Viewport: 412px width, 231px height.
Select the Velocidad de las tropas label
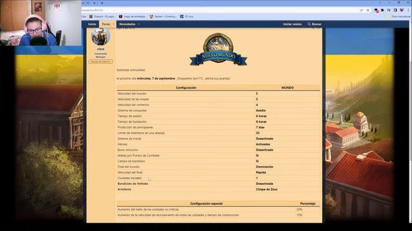click(x=133, y=99)
